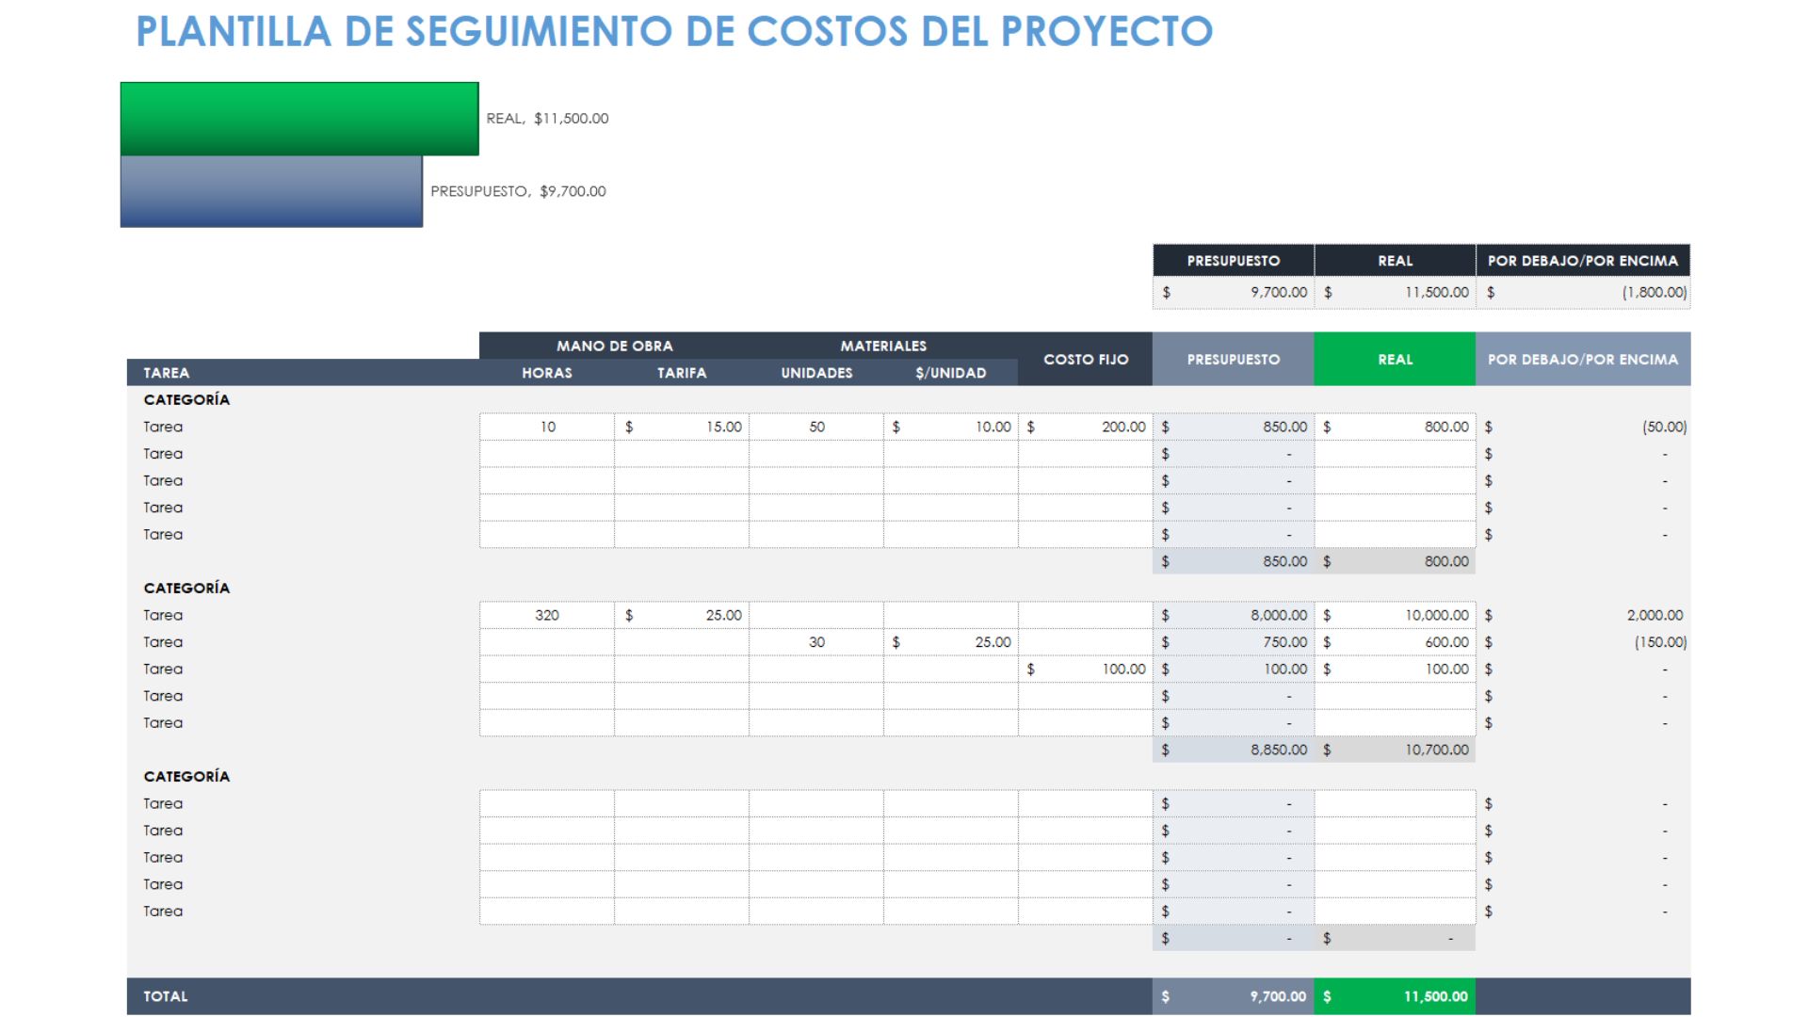
Task: Click the third CATEGORÍA heading
Action: click(186, 776)
